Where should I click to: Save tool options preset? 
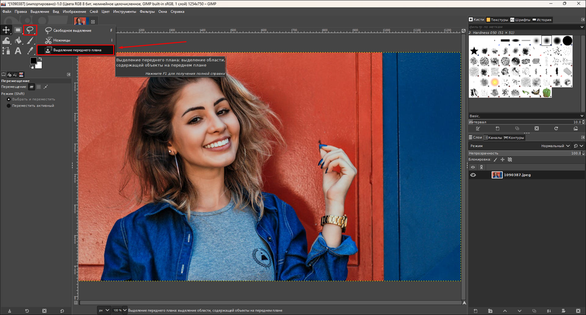[9, 311]
